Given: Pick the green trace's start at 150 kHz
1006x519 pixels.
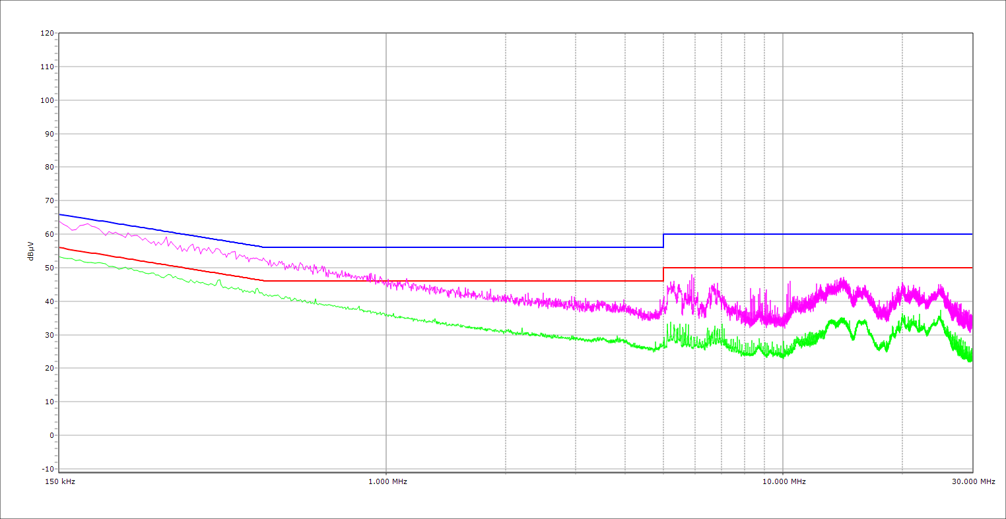Looking at the screenshot, I should (59, 256).
